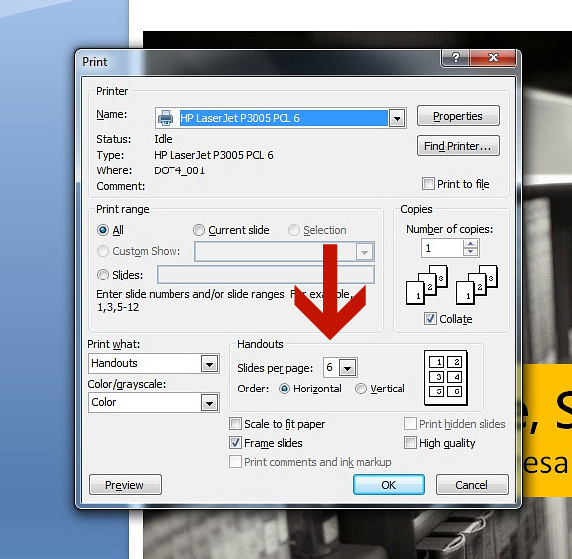Image resolution: width=572 pixels, height=559 pixels.
Task: Click the printer Type value text
Action: tap(213, 155)
